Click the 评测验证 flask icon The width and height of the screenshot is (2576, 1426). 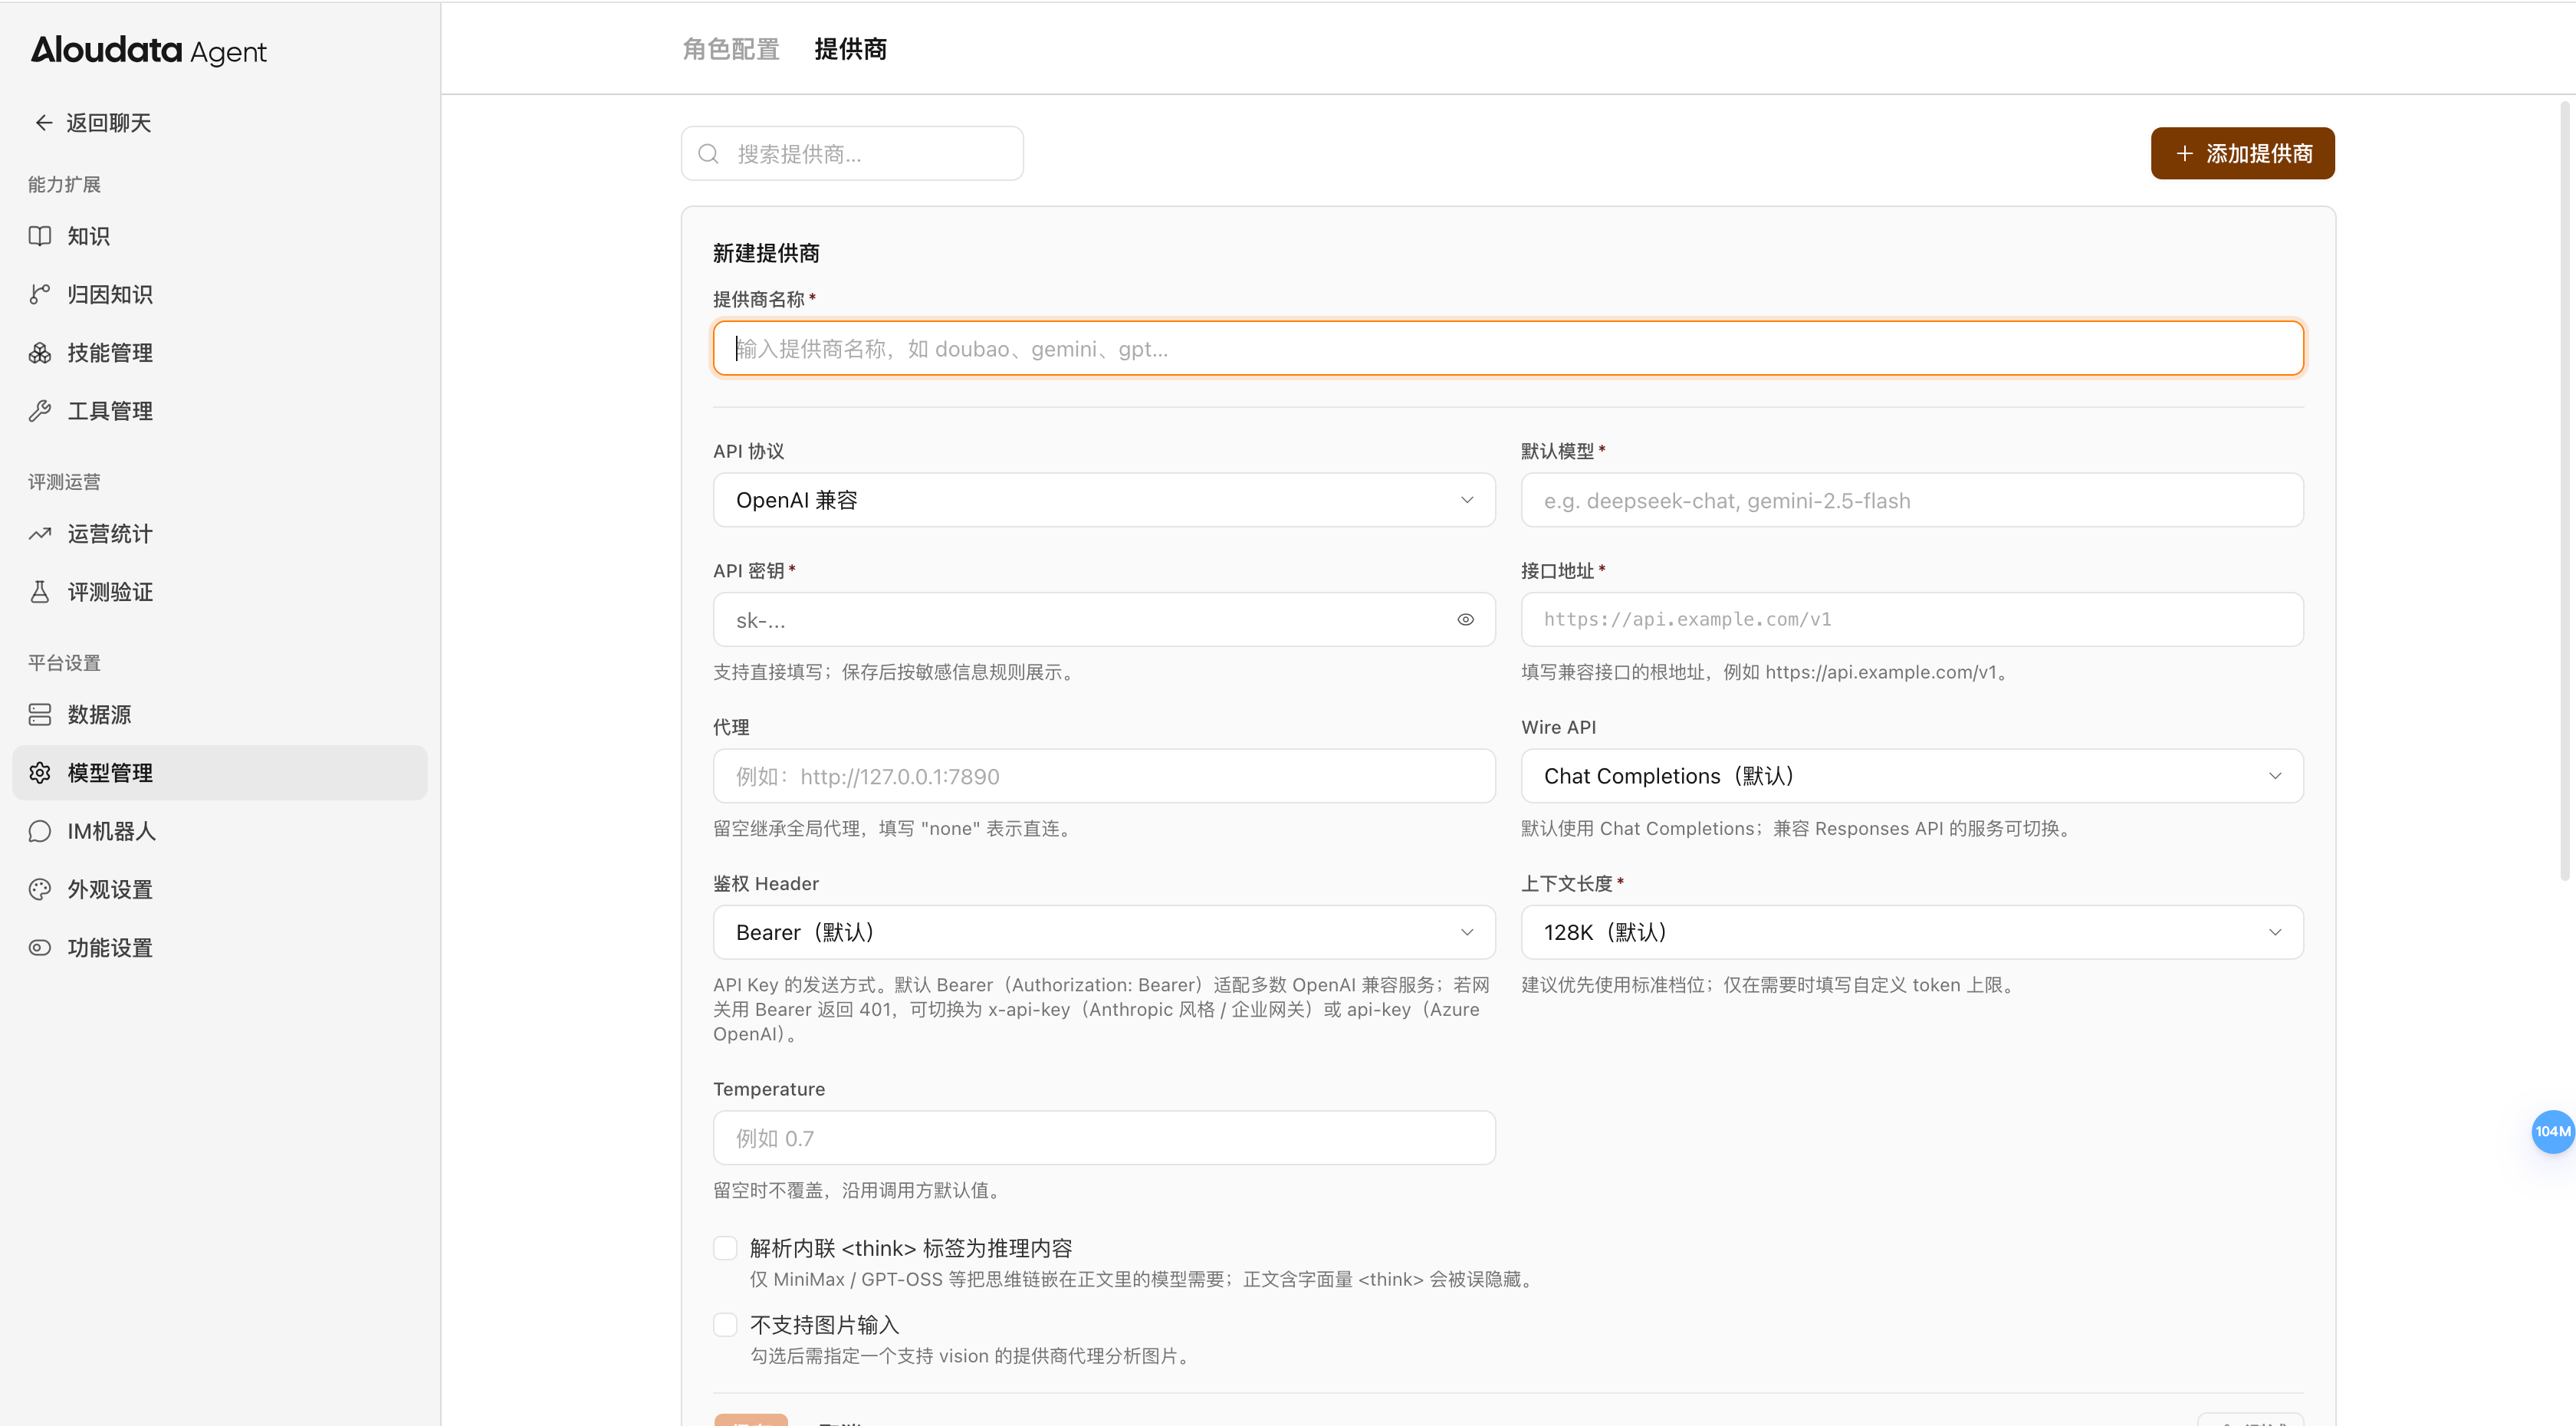click(40, 592)
